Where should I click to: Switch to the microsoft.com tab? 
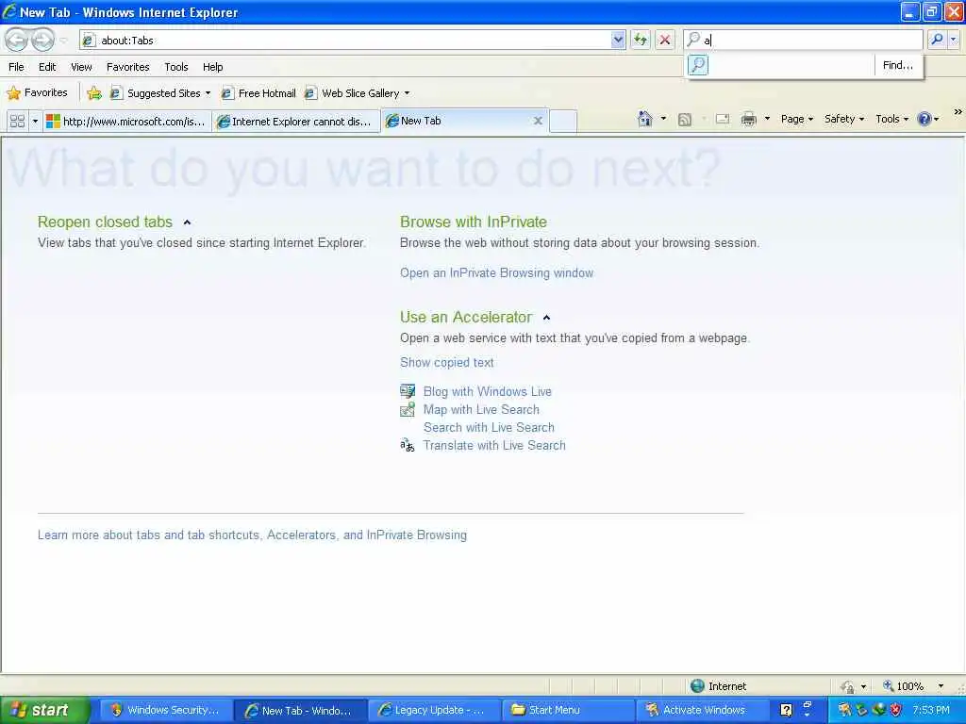pos(127,122)
